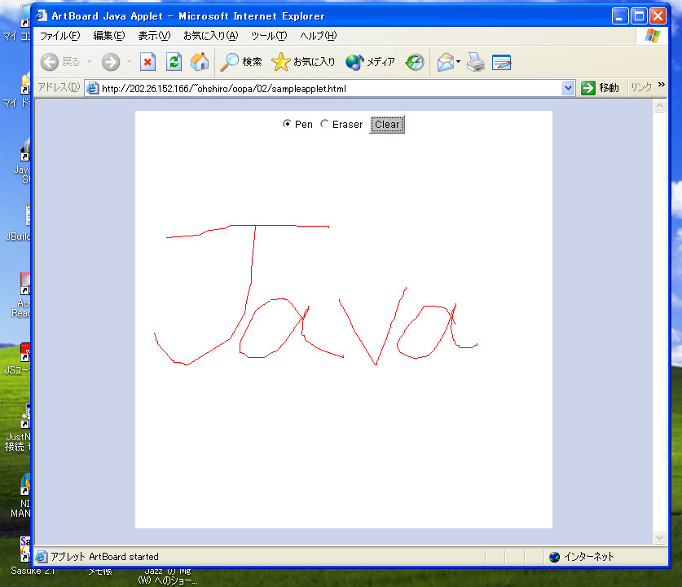Open the お気に入り(A) menu

coord(210,36)
